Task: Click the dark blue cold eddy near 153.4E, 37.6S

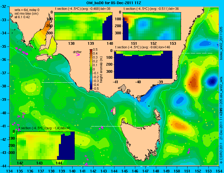Action: pos(212,81)
